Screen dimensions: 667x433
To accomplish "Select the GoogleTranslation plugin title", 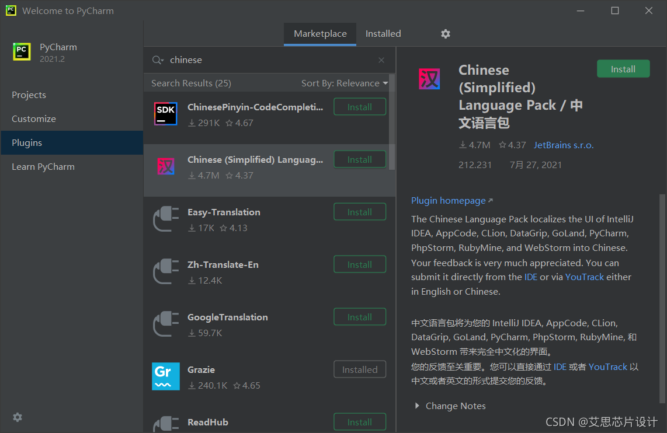I will tap(228, 317).
